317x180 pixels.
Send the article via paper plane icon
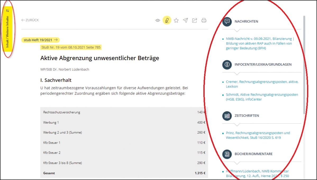(186, 20)
